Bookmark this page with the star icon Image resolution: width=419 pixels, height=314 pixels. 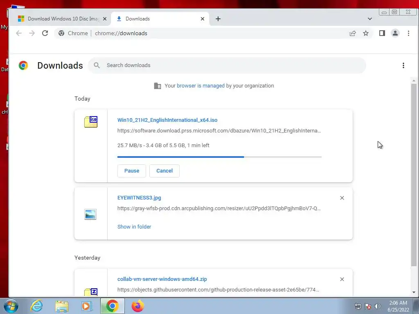(365, 33)
